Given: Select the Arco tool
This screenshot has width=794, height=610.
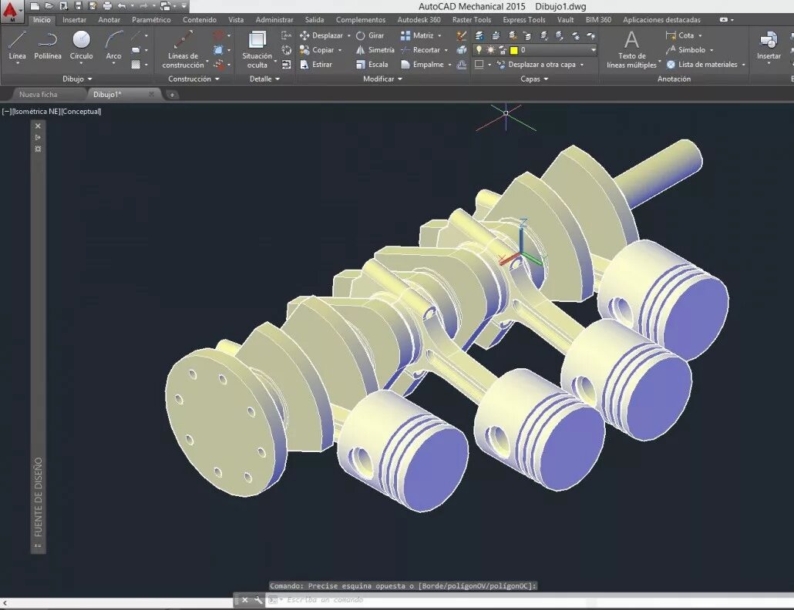Looking at the screenshot, I should pyautogui.click(x=113, y=46).
